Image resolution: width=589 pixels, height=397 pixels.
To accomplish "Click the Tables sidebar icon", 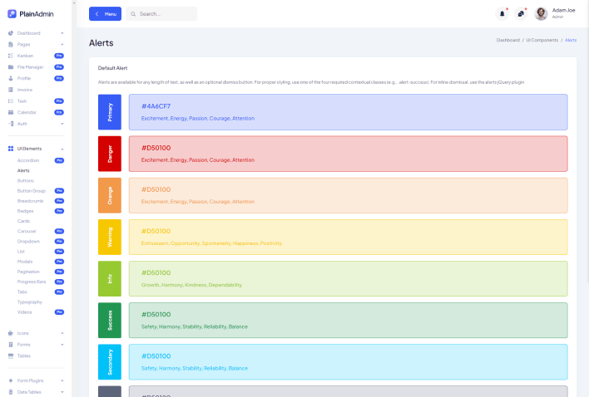I will [11, 355].
